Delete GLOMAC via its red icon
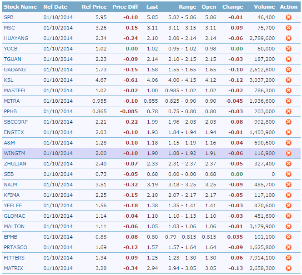The width and height of the screenshot is (302, 275). 288,216
